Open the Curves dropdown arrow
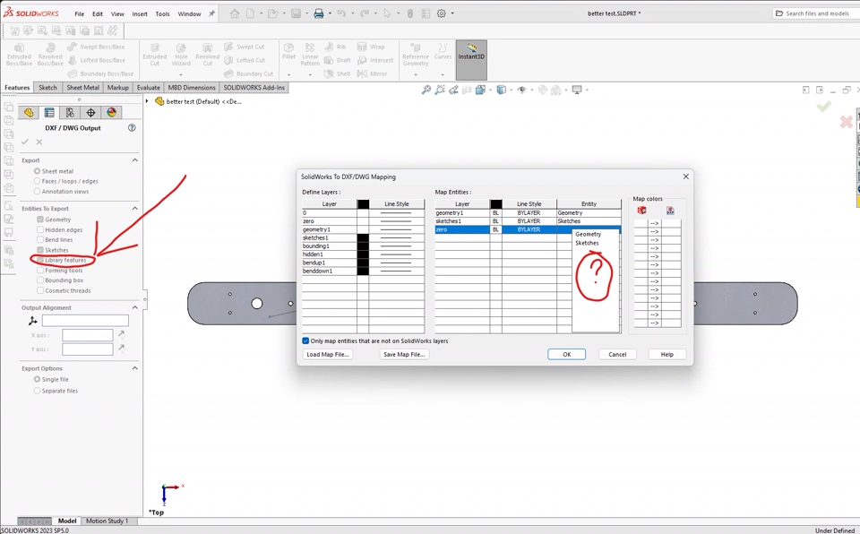 coord(443,74)
